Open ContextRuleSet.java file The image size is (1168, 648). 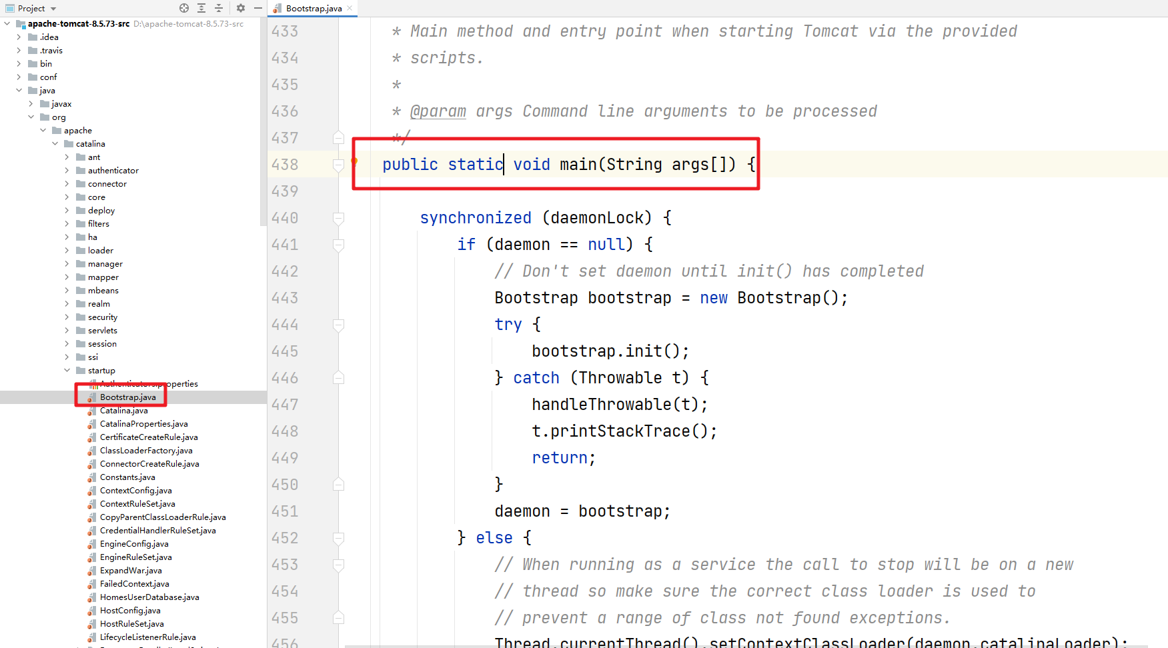coord(137,503)
